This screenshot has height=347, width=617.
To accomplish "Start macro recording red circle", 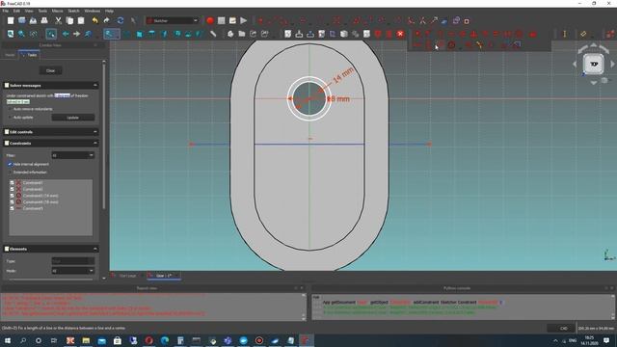I will tap(210, 21).
